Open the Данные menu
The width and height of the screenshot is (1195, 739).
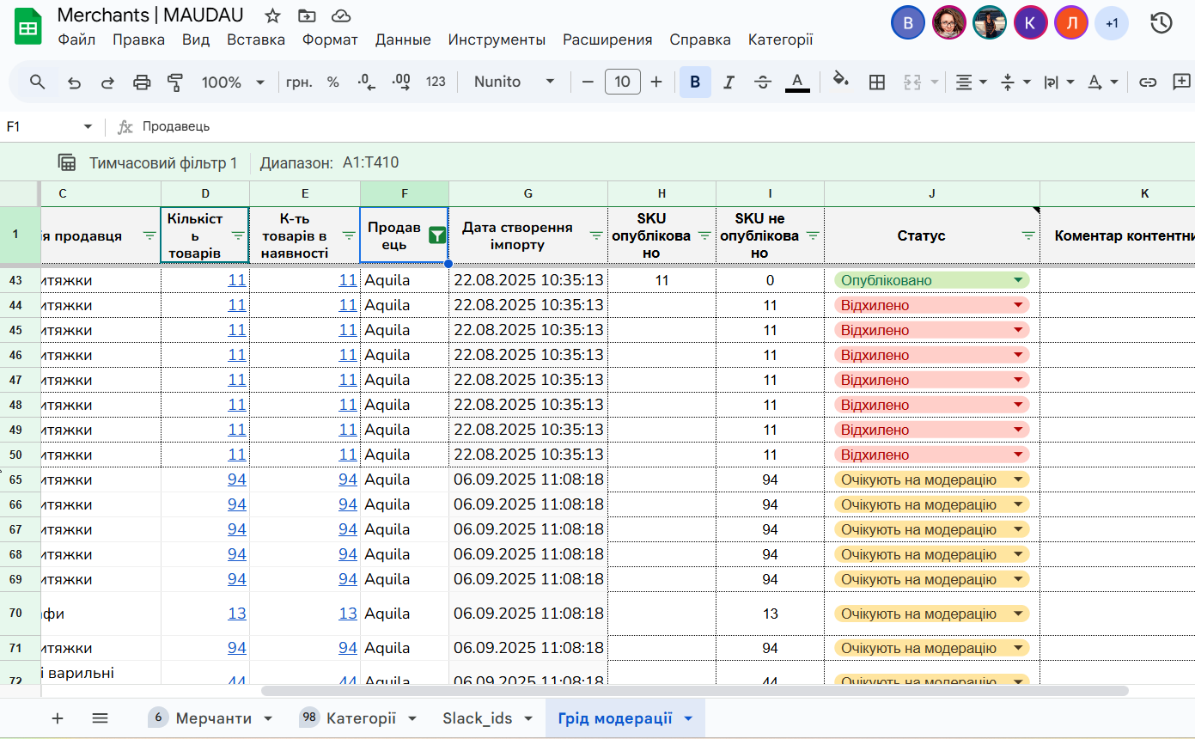403,40
